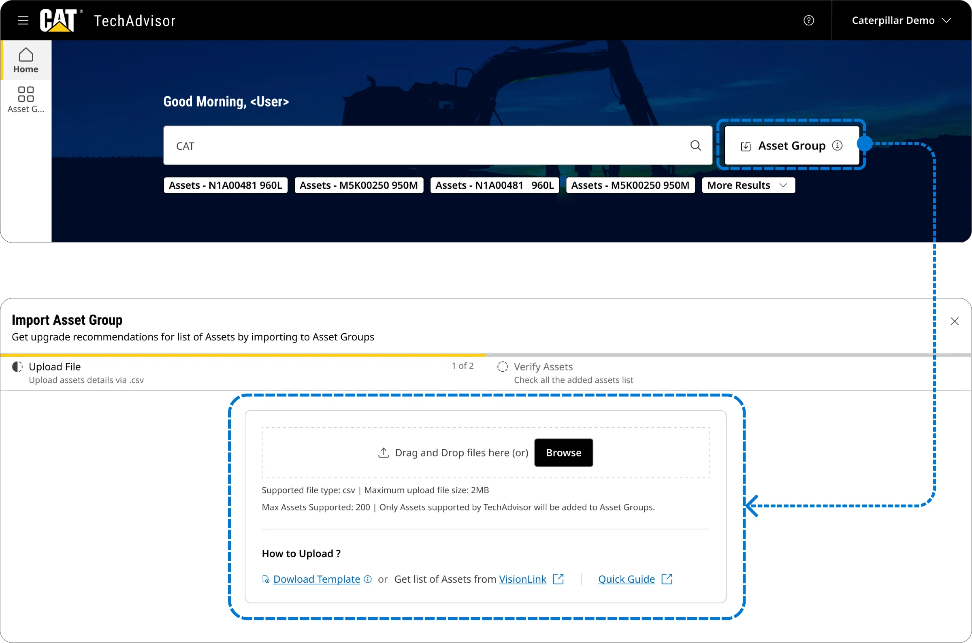
Task: Expand the Caterpillar Demo account dropdown
Action: point(901,21)
